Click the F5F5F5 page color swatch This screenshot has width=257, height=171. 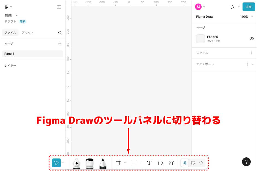[201, 39]
